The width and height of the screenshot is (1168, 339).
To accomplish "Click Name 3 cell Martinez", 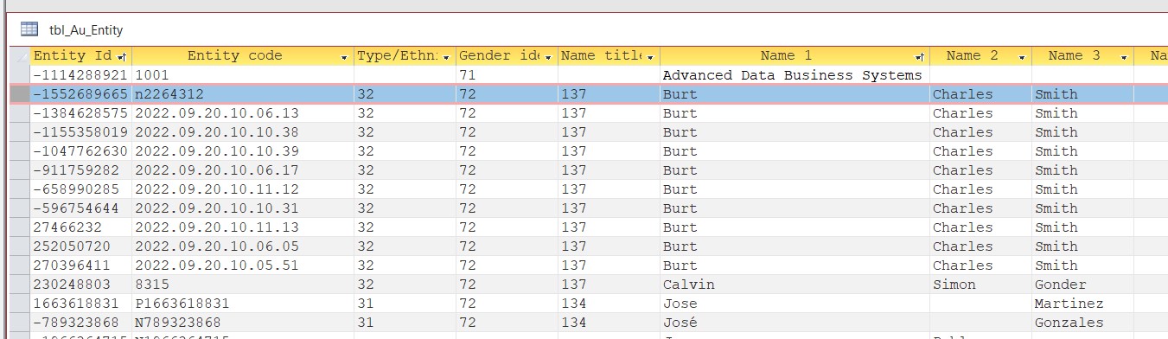I will [1082, 304].
